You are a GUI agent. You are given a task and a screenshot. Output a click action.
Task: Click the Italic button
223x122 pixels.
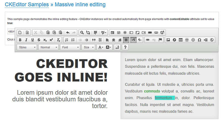(x=26, y=40)
